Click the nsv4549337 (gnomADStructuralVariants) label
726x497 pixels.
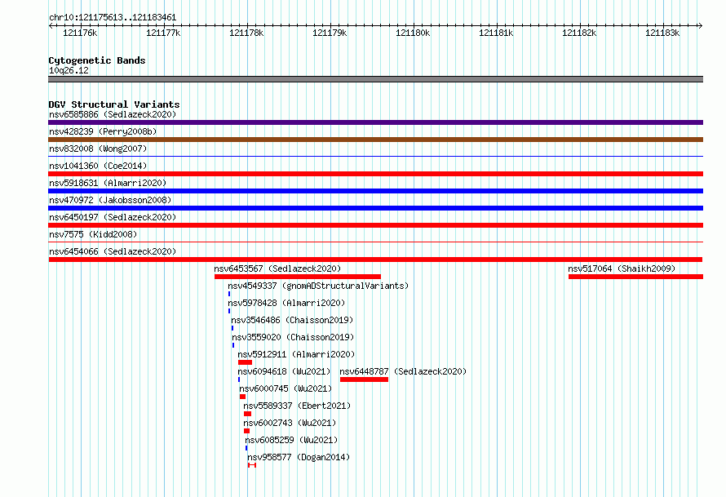(x=318, y=286)
